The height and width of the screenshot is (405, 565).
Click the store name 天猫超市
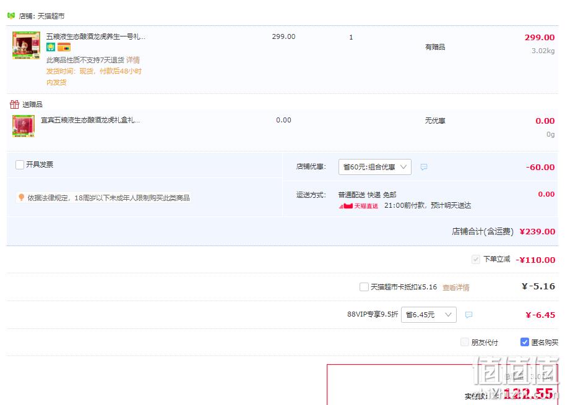(51, 16)
